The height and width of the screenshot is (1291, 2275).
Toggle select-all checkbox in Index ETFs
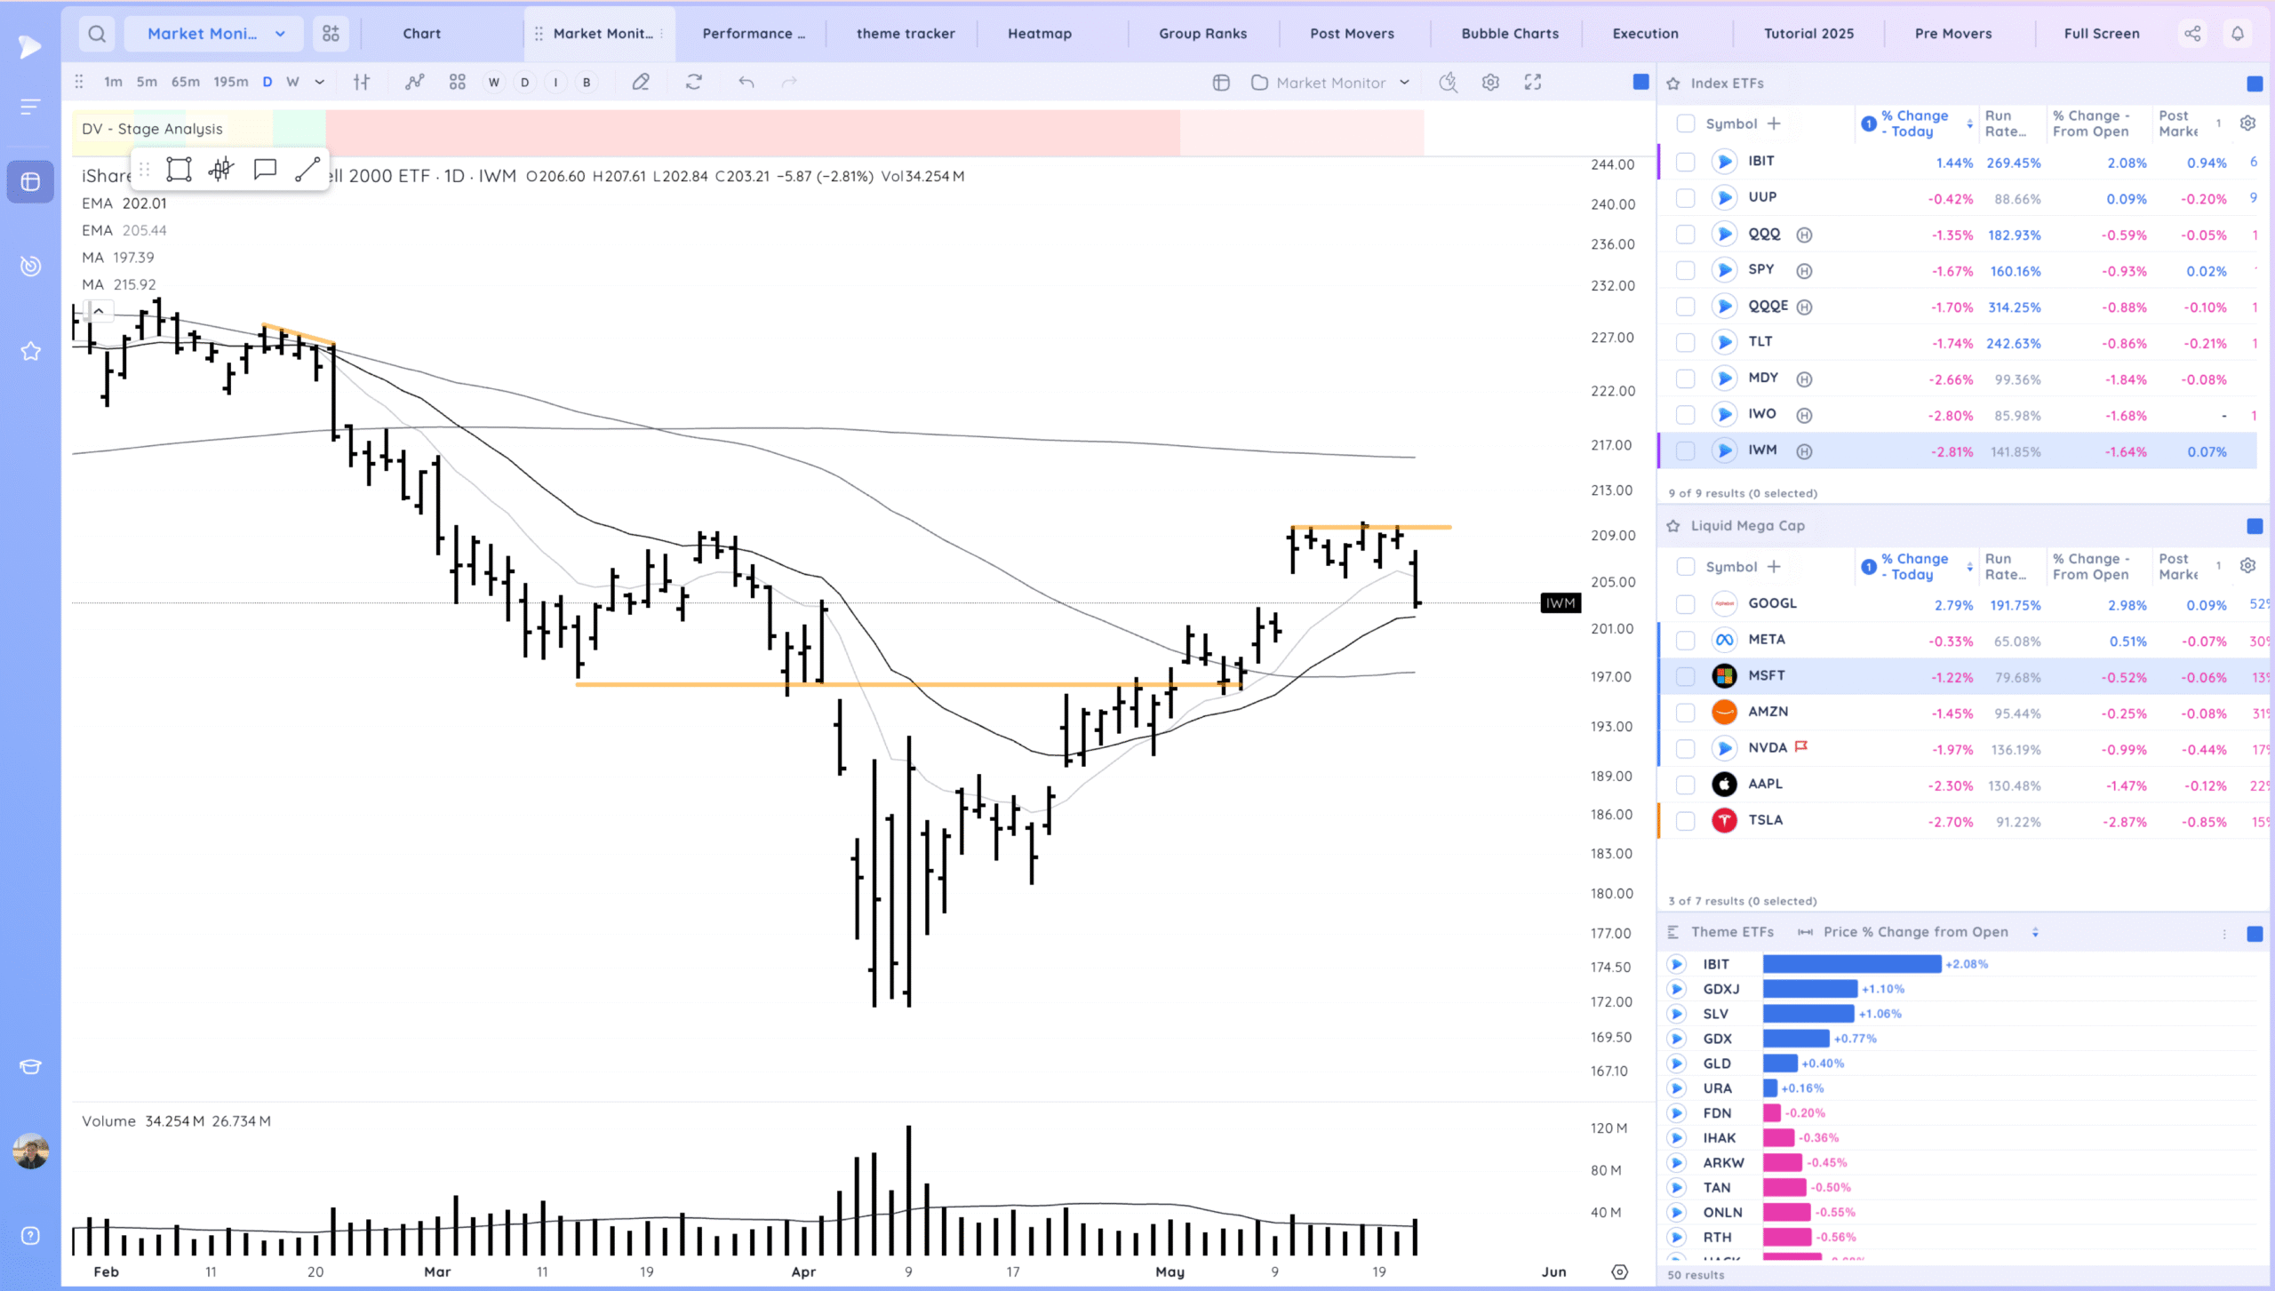point(1685,124)
